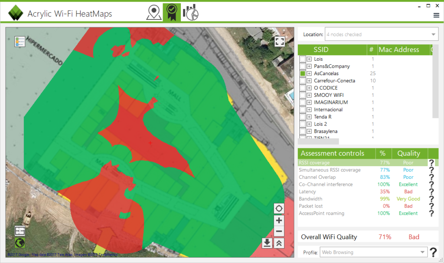Enable the Lois network checkbox
Screen dimensions: 444x263
(304, 59)
